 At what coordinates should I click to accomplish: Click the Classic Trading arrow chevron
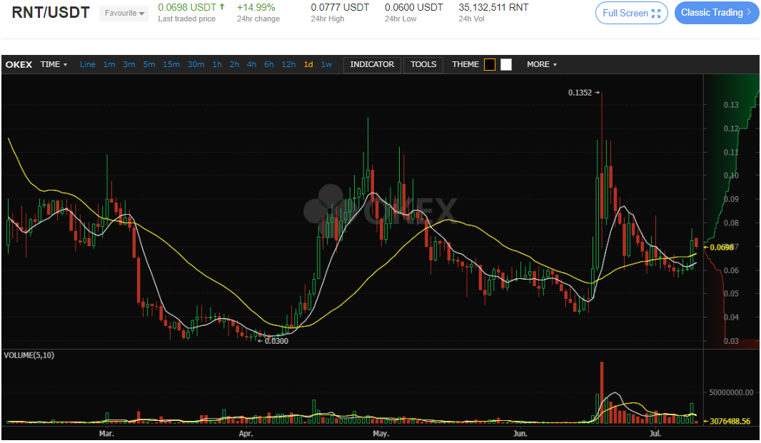click(748, 13)
